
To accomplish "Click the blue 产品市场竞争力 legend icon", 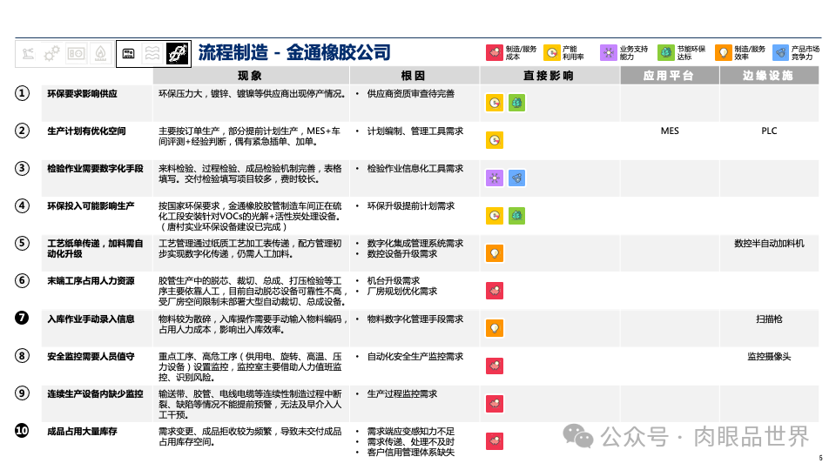I will point(780,53).
